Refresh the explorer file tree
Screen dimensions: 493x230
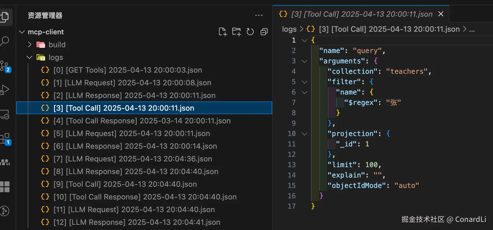click(x=250, y=32)
